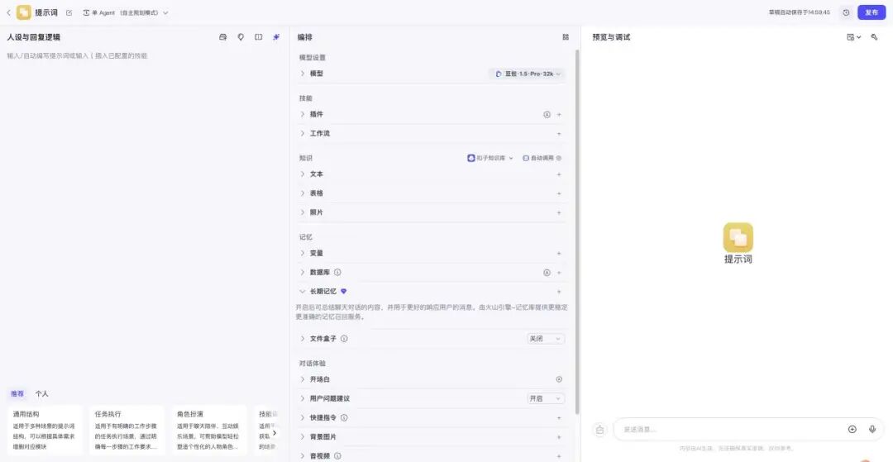Click the info icon next to 快捷指令

[344, 417]
